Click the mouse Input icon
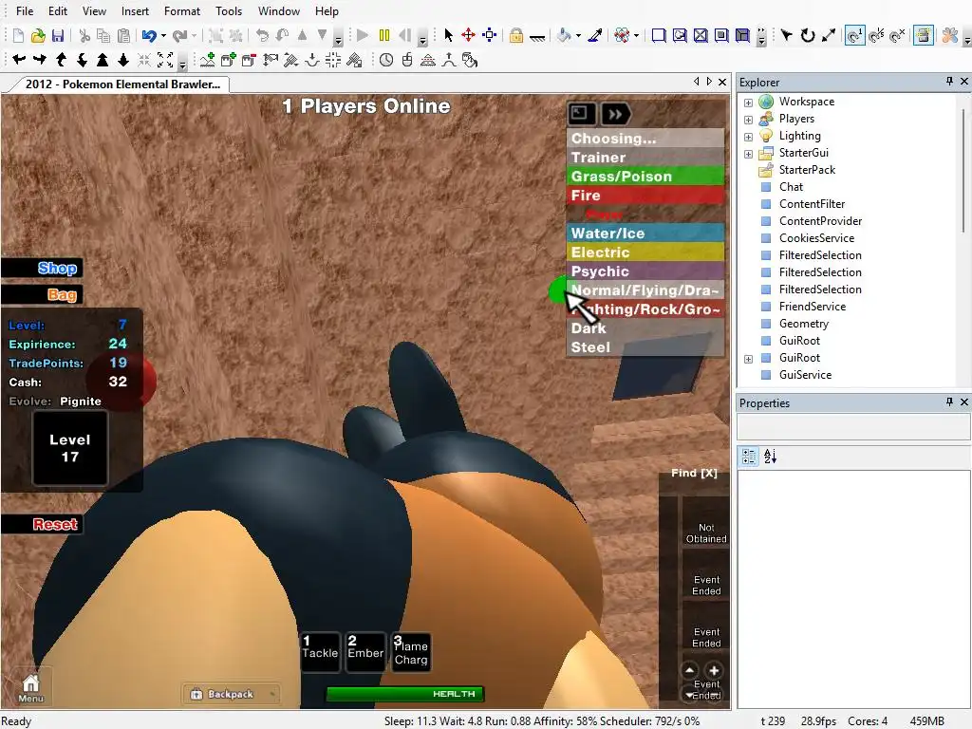The width and height of the screenshot is (972, 729). [x=406, y=60]
